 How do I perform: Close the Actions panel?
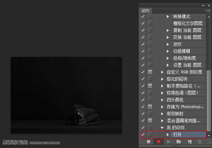[x=209, y=6]
